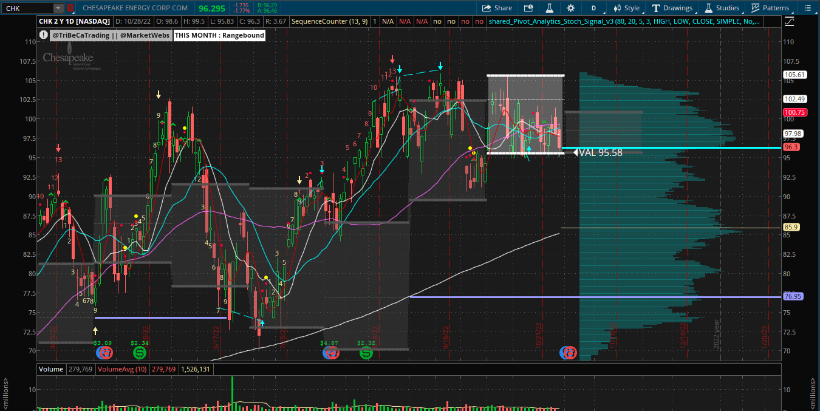This screenshot has height=411, width=820.
Task: Click the flask Edit Studies icon beside Share
Action: point(549,8)
